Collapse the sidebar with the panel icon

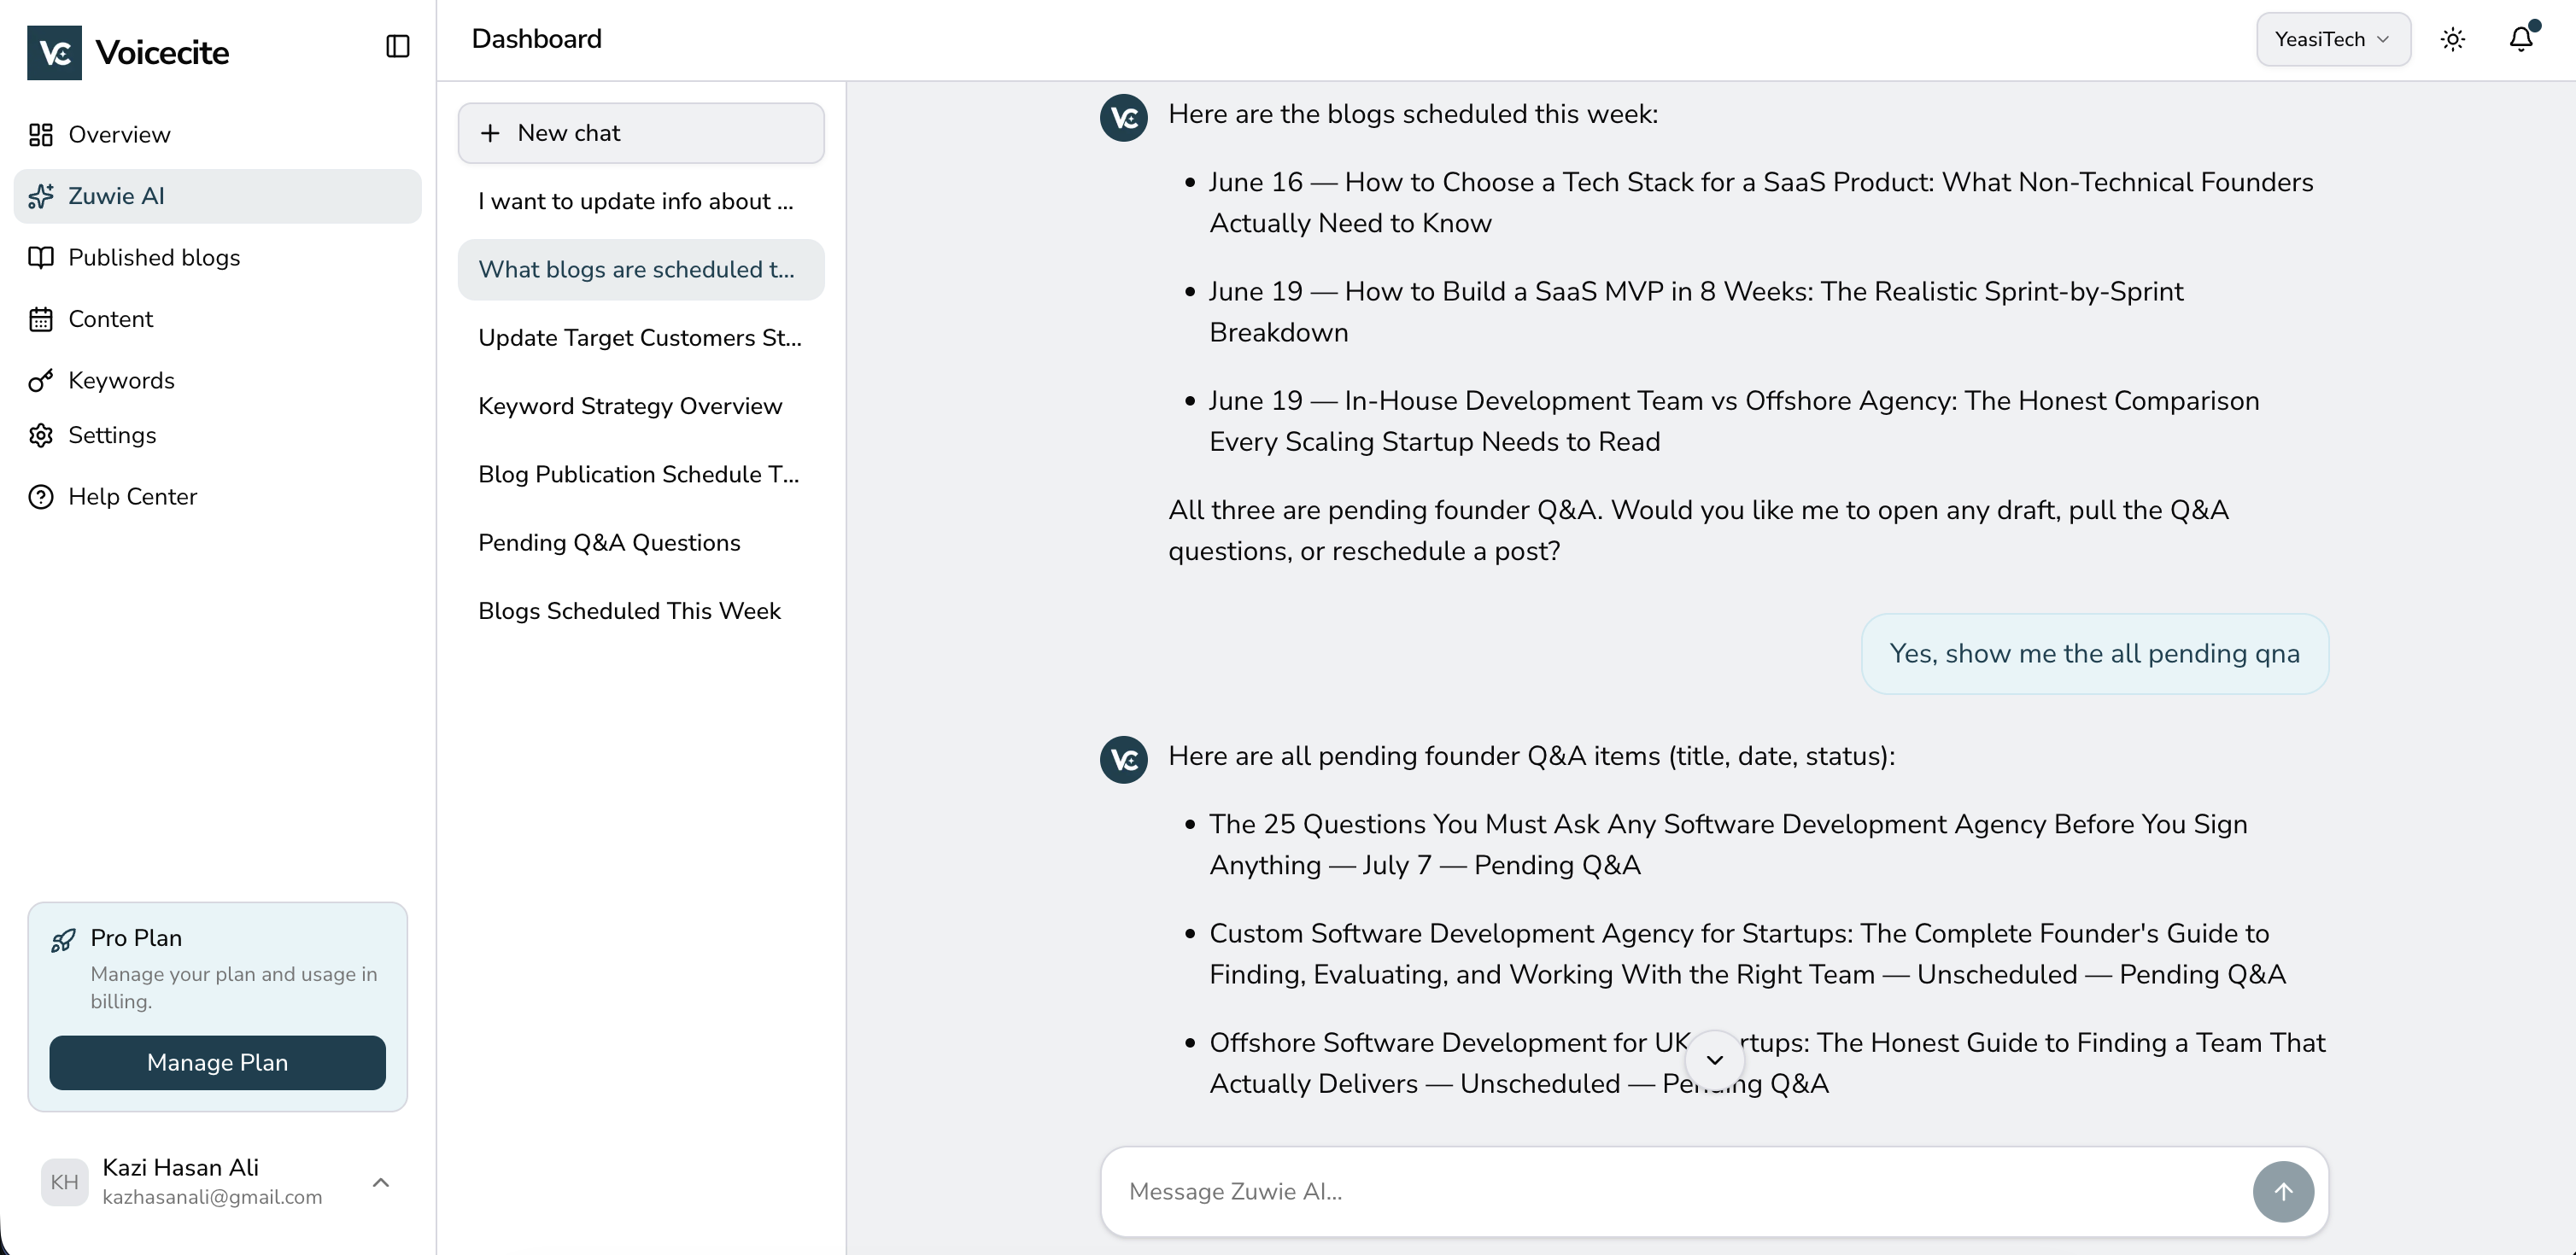(397, 47)
